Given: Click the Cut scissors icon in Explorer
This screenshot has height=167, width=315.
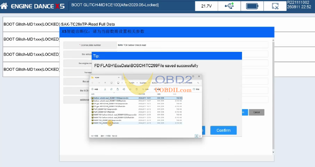Looking at the screenshot, I should pyautogui.click(x=105, y=89).
